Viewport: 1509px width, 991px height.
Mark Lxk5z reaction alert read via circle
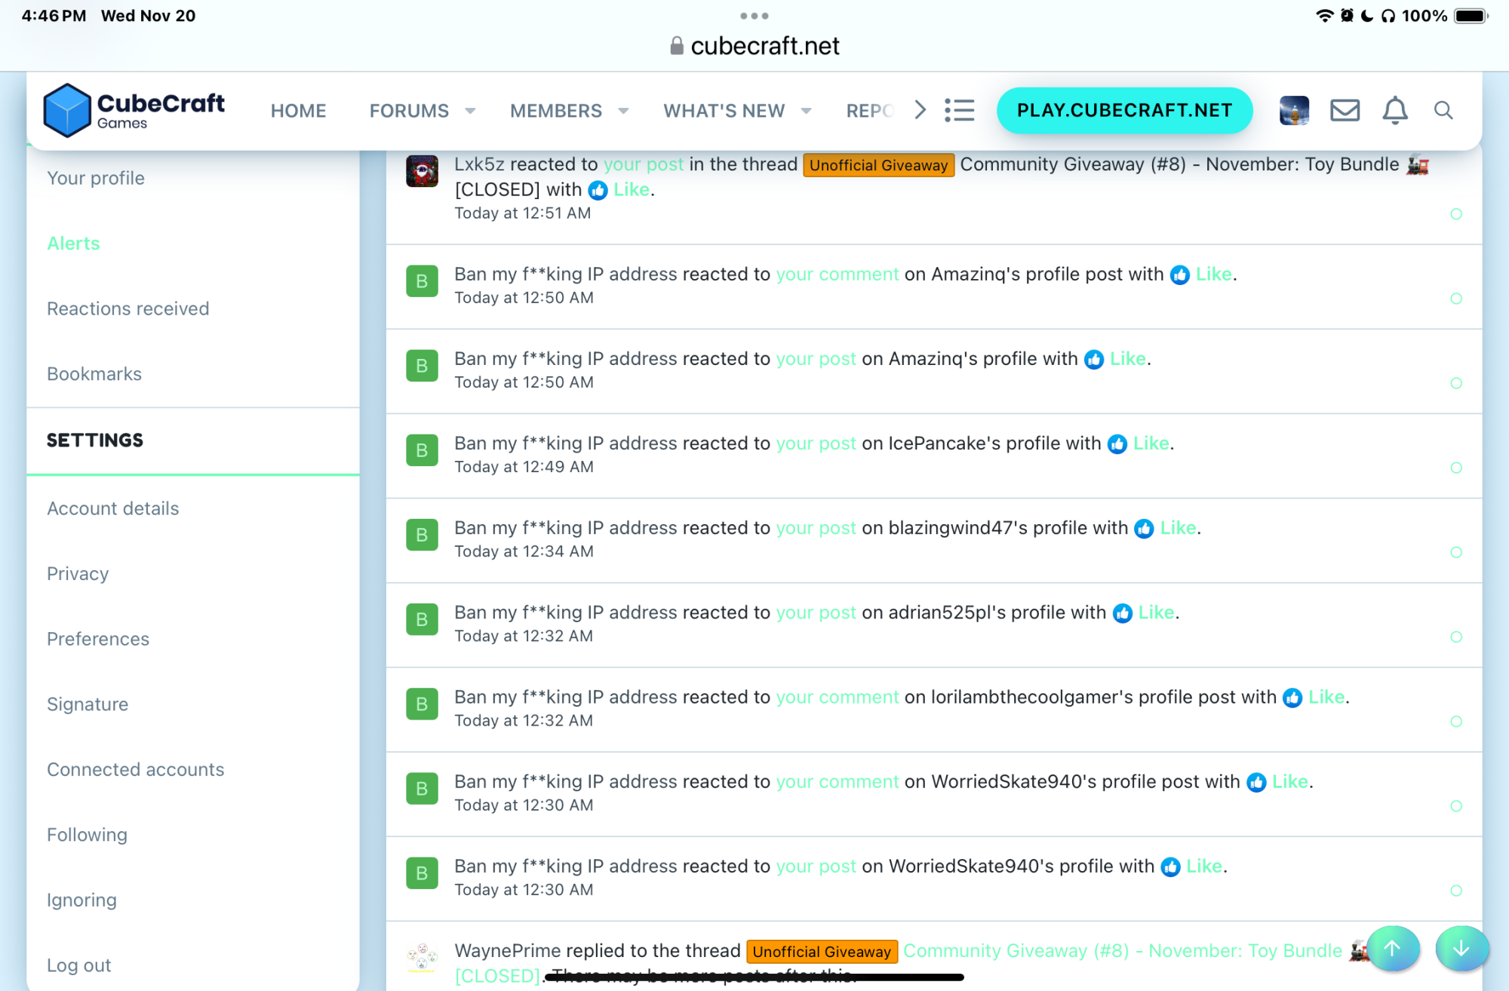click(x=1456, y=214)
